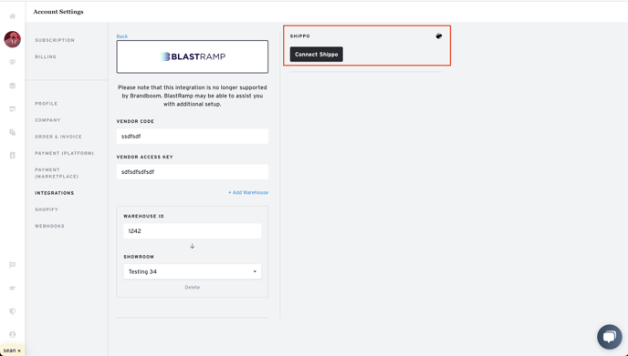Viewport: 628px width, 356px height.
Task: Focus the Vendor Access Key field
Action: click(193, 172)
